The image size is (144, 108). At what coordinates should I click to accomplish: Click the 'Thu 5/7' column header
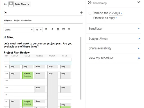52,56
